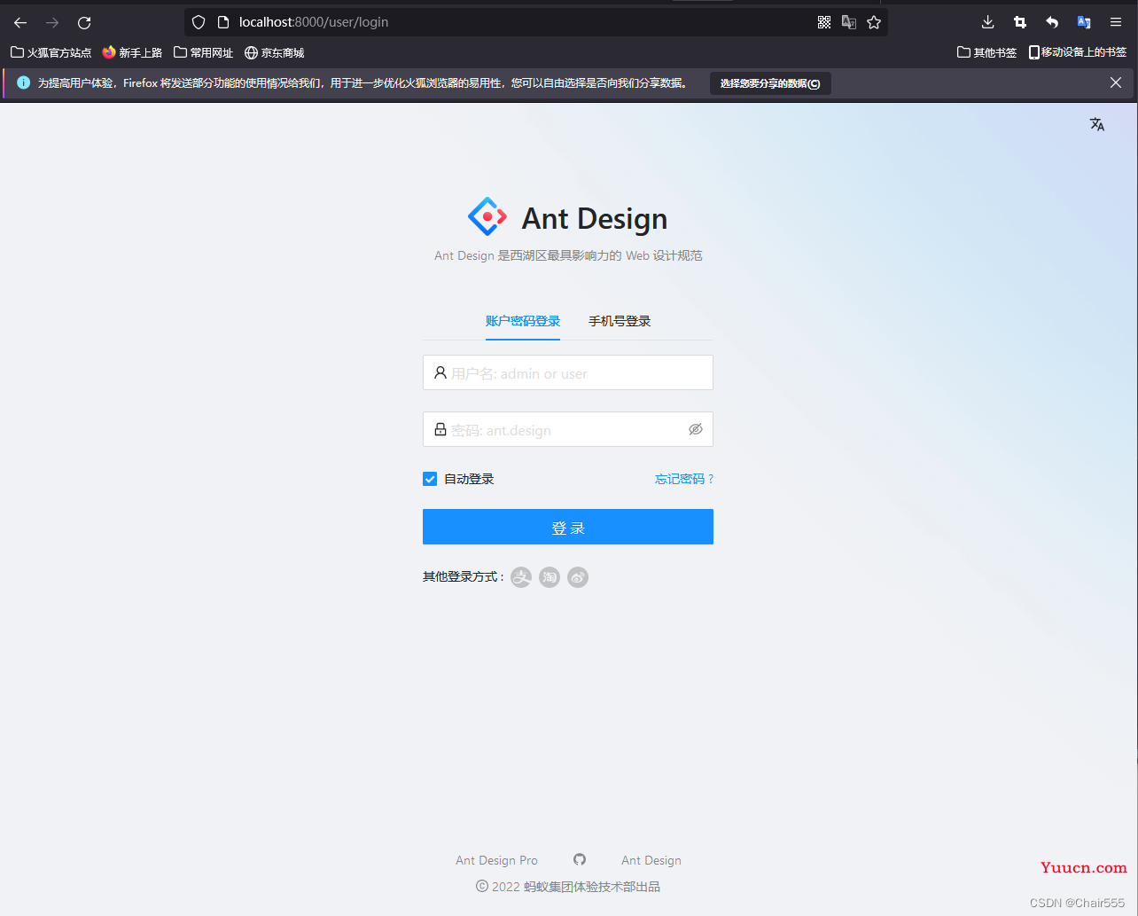Click the address bar URL localhost:8000/user/login
The height and width of the screenshot is (916, 1138).
click(314, 22)
